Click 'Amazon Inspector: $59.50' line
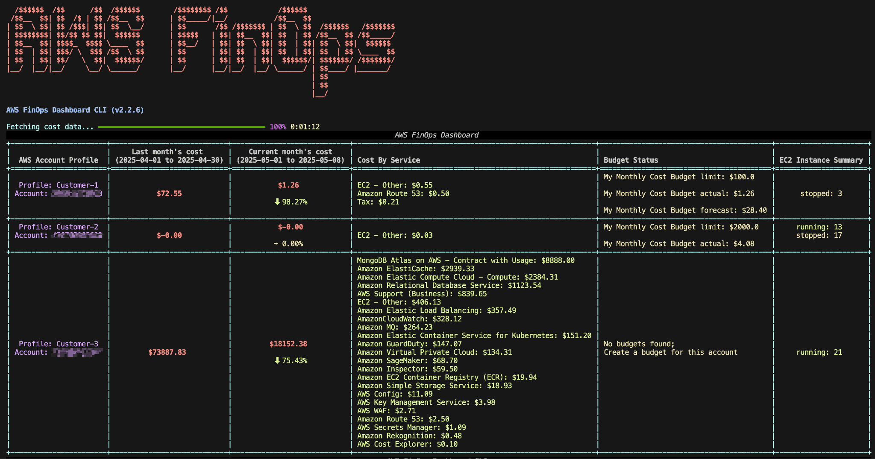This screenshot has height=459, width=875. point(407,369)
